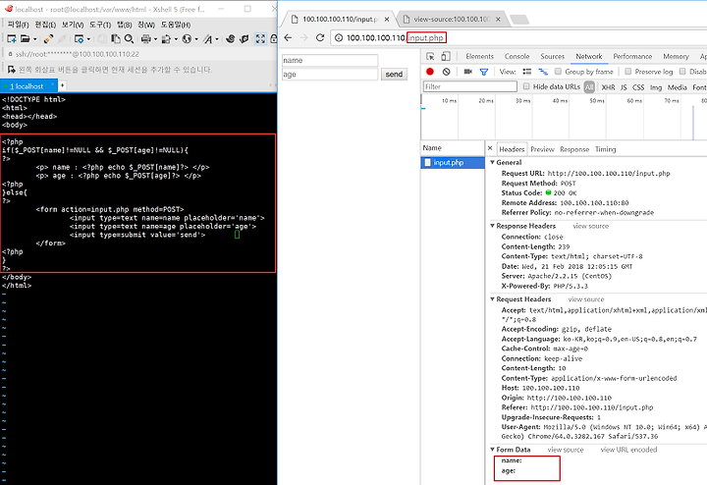The height and width of the screenshot is (485, 707).
Task: Switch to the Elements DevTools tab
Action: tap(480, 56)
